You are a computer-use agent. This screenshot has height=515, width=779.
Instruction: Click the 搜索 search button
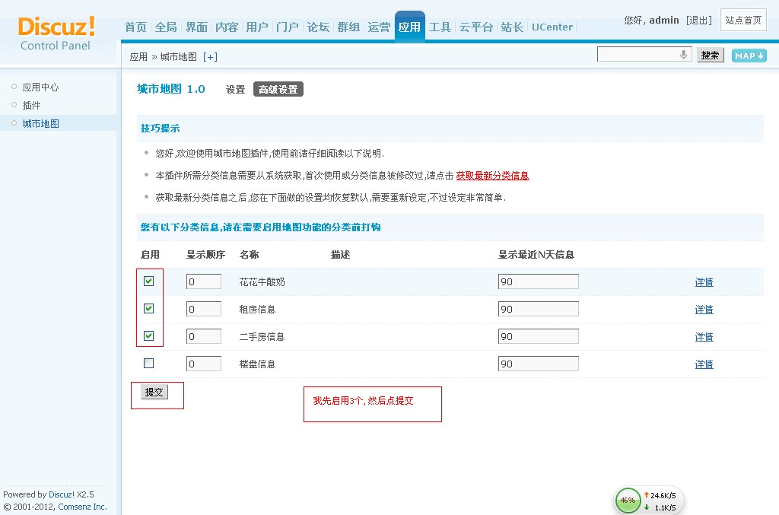click(x=710, y=56)
